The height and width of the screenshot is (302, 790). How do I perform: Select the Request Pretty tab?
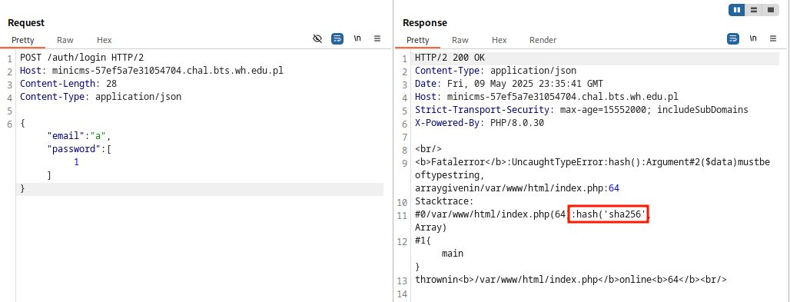[23, 40]
